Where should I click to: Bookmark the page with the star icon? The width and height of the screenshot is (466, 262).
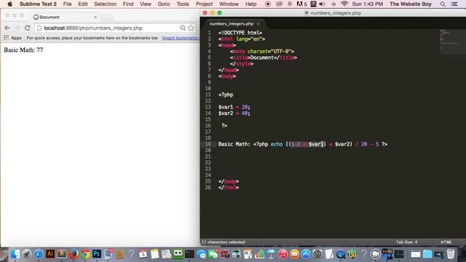pos(191,28)
